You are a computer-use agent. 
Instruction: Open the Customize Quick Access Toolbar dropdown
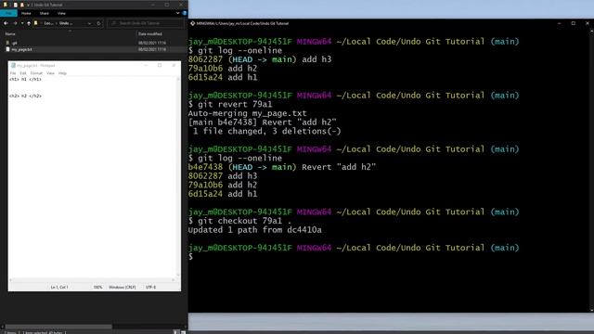pos(28,5)
